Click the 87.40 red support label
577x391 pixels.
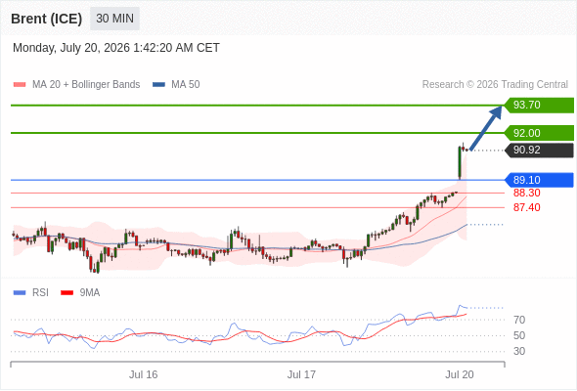(x=526, y=207)
